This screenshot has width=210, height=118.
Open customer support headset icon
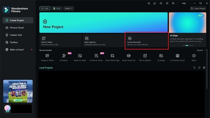[173, 3]
